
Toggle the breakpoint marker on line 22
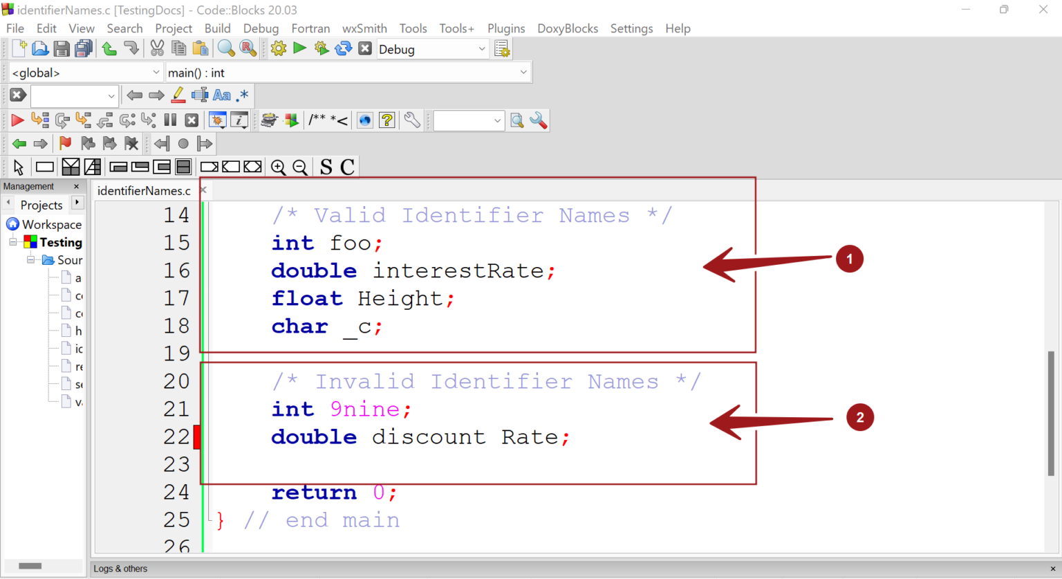pyautogui.click(x=197, y=437)
